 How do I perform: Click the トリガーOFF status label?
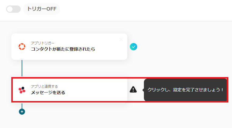click(x=41, y=9)
